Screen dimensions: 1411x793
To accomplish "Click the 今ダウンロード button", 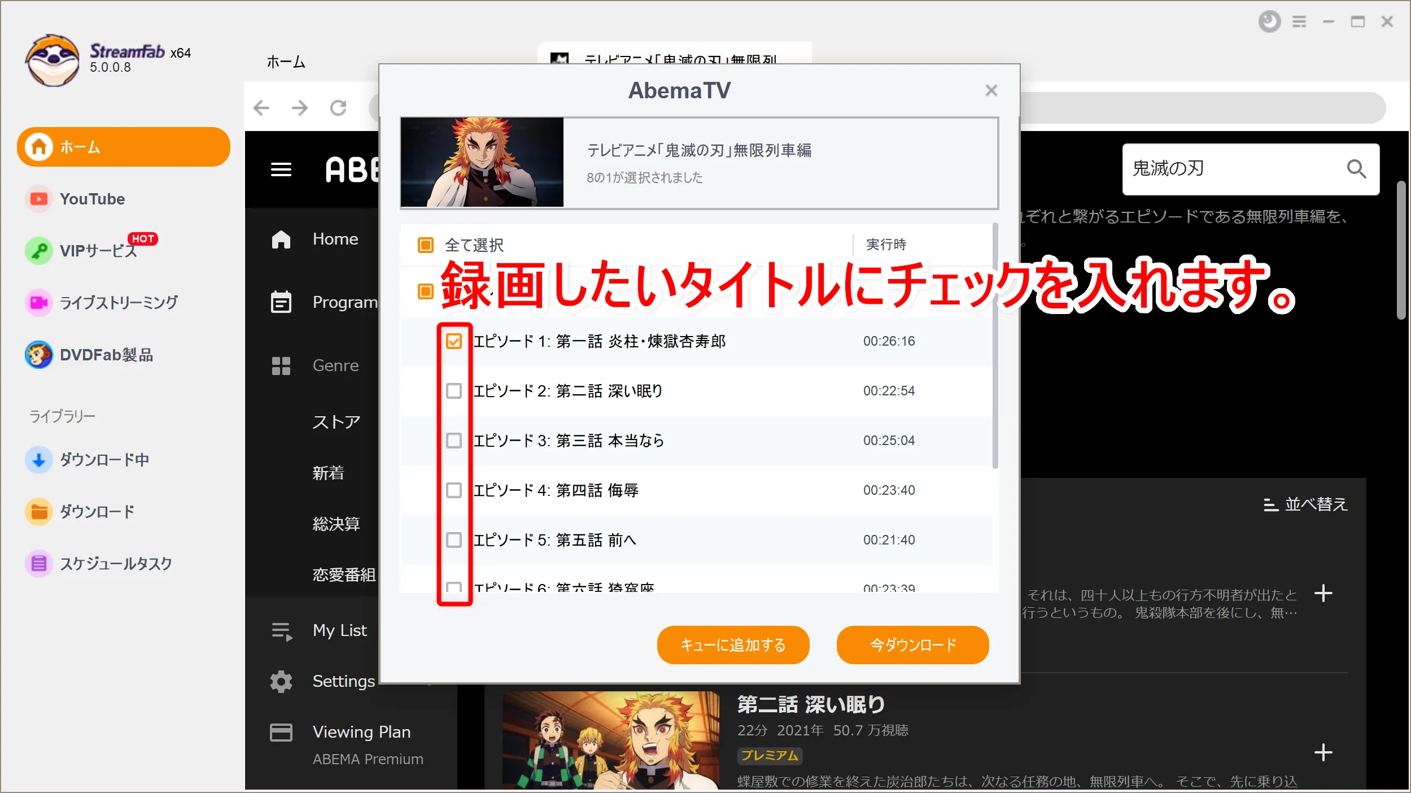I will 912,645.
